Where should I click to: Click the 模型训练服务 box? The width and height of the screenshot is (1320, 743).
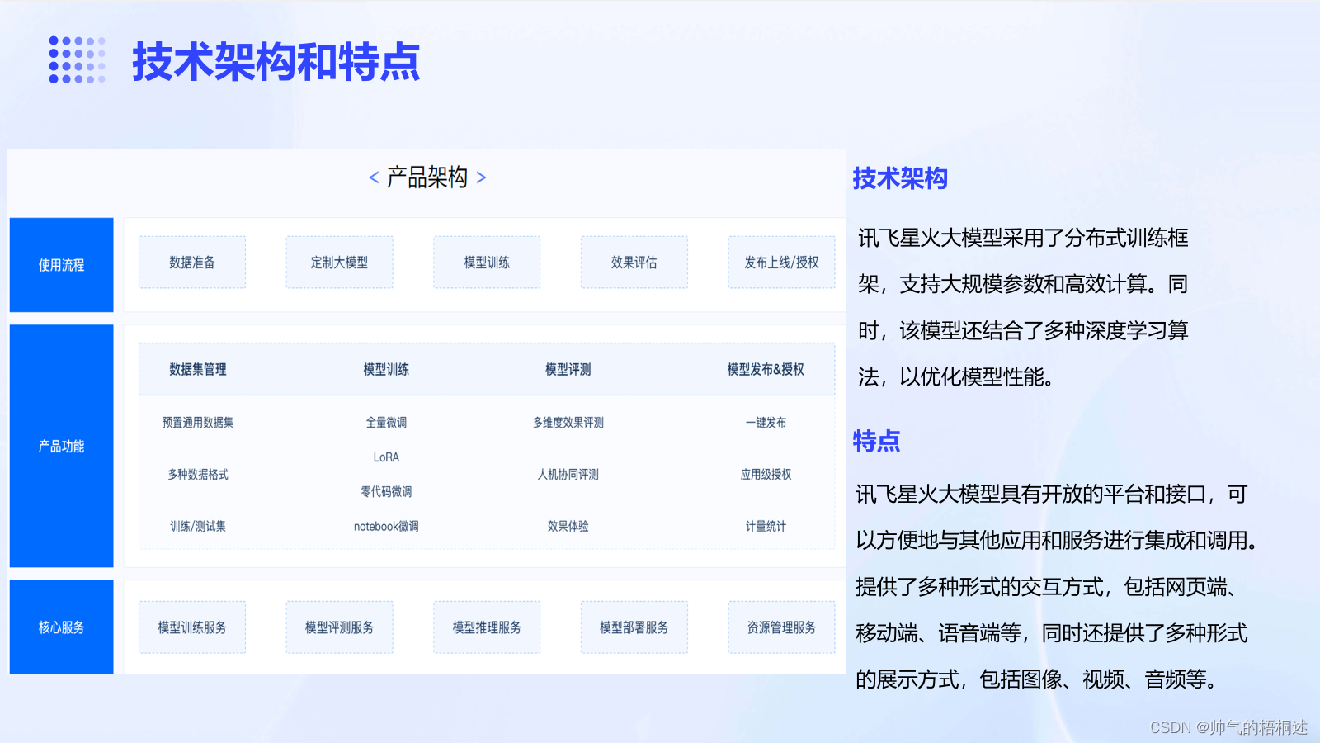point(192,627)
